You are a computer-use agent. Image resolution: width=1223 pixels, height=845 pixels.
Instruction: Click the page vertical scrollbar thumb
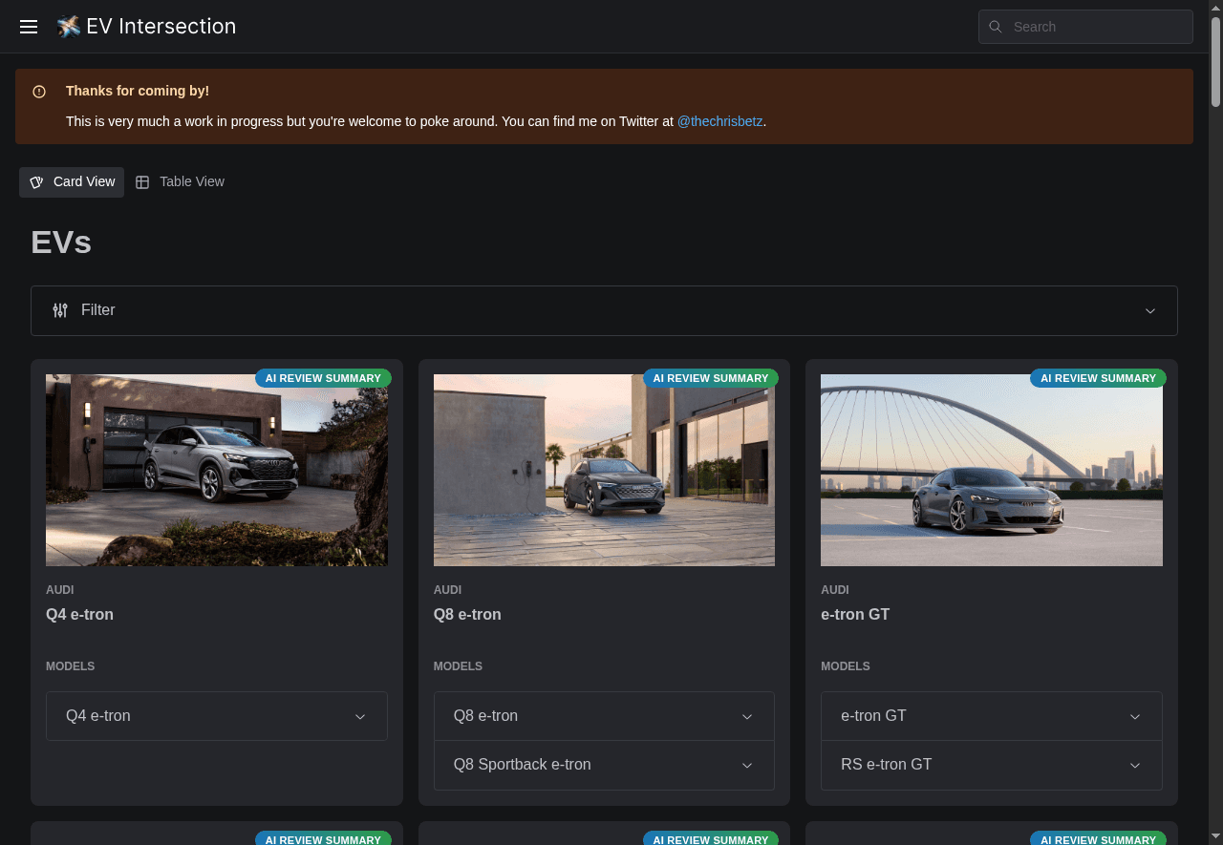coord(1215,61)
